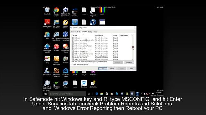Close the System Configuration dialog
Image resolution: width=206 pixels, height=115 pixels.
pos(135,28)
